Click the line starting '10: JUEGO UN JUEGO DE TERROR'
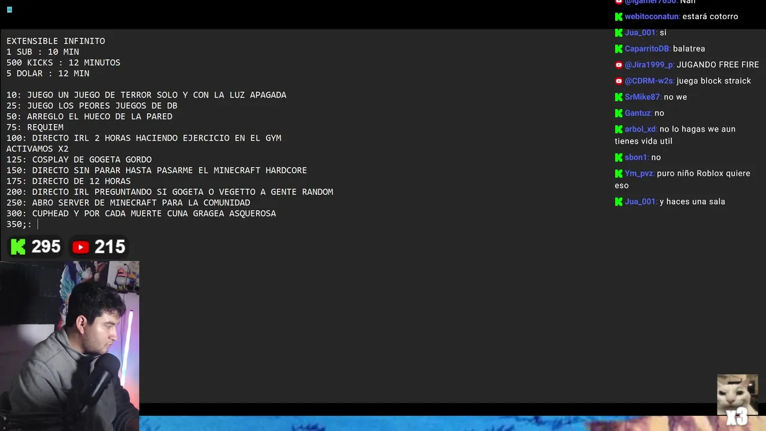 click(147, 95)
